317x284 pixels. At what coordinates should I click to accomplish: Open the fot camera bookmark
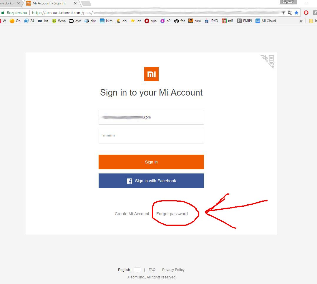(180, 21)
